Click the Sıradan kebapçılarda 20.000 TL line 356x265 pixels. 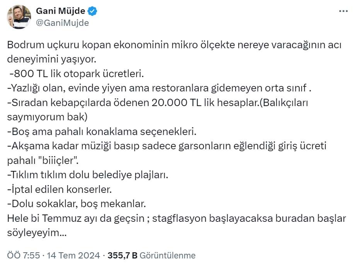point(158,103)
